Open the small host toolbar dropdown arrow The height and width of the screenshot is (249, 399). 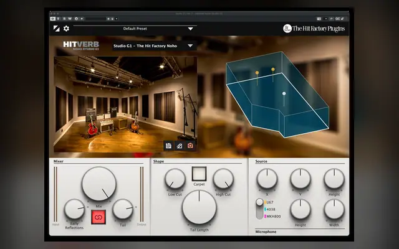[x=117, y=19]
